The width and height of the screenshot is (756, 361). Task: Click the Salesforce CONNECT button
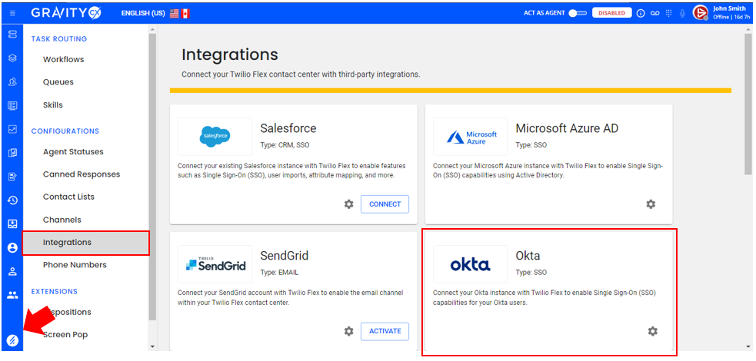tap(385, 204)
